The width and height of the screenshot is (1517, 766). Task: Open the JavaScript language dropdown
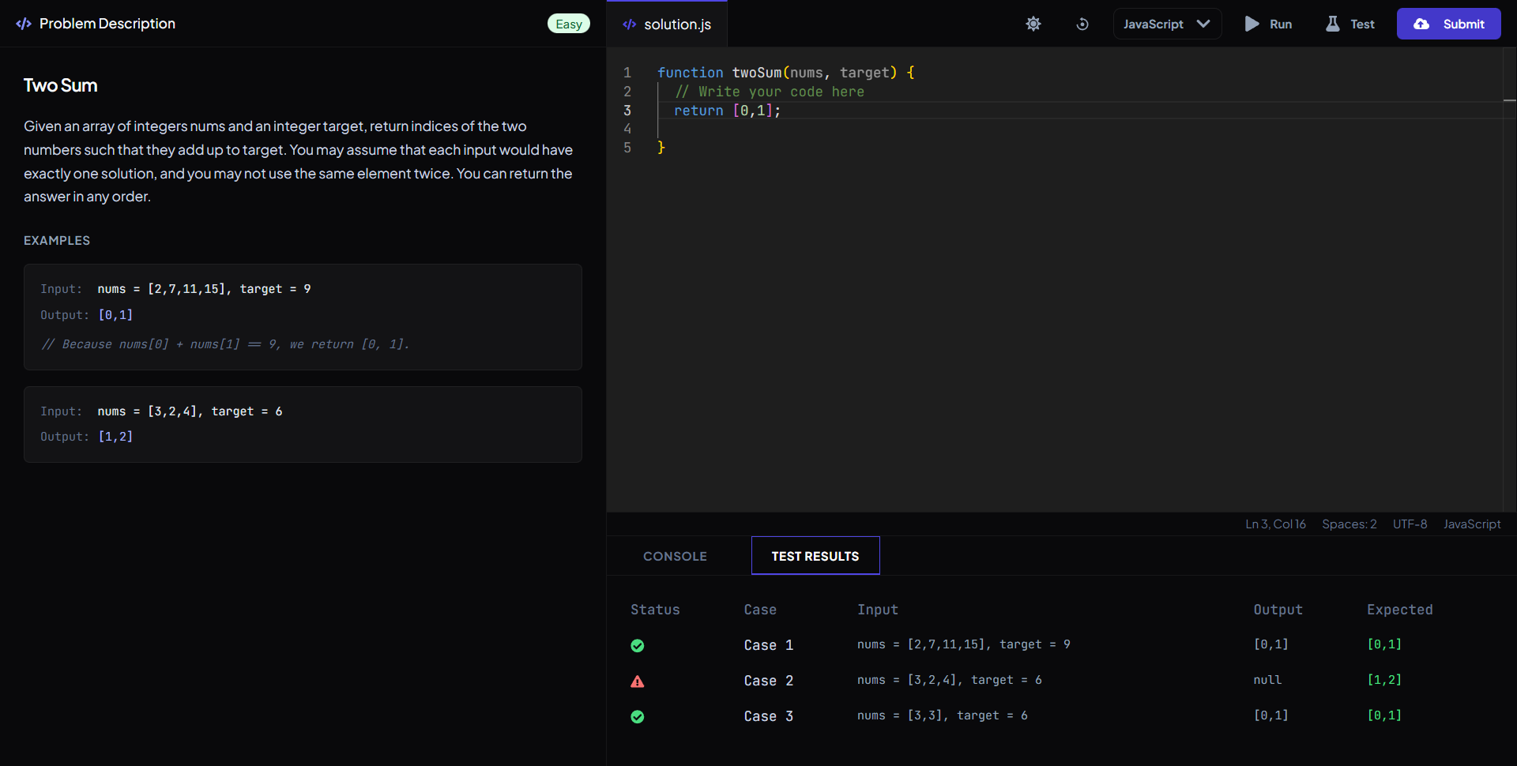click(1167, 24)
